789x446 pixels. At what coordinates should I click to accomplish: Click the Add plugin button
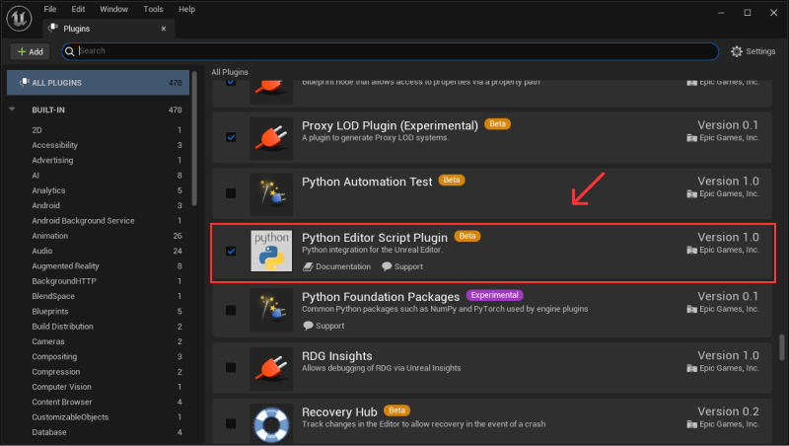[30, 51]
